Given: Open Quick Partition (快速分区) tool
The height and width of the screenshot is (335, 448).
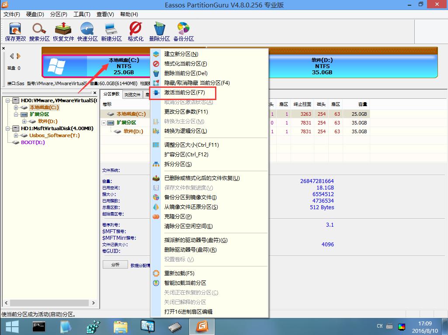Looking at the screenshot, I should (87, 32).
